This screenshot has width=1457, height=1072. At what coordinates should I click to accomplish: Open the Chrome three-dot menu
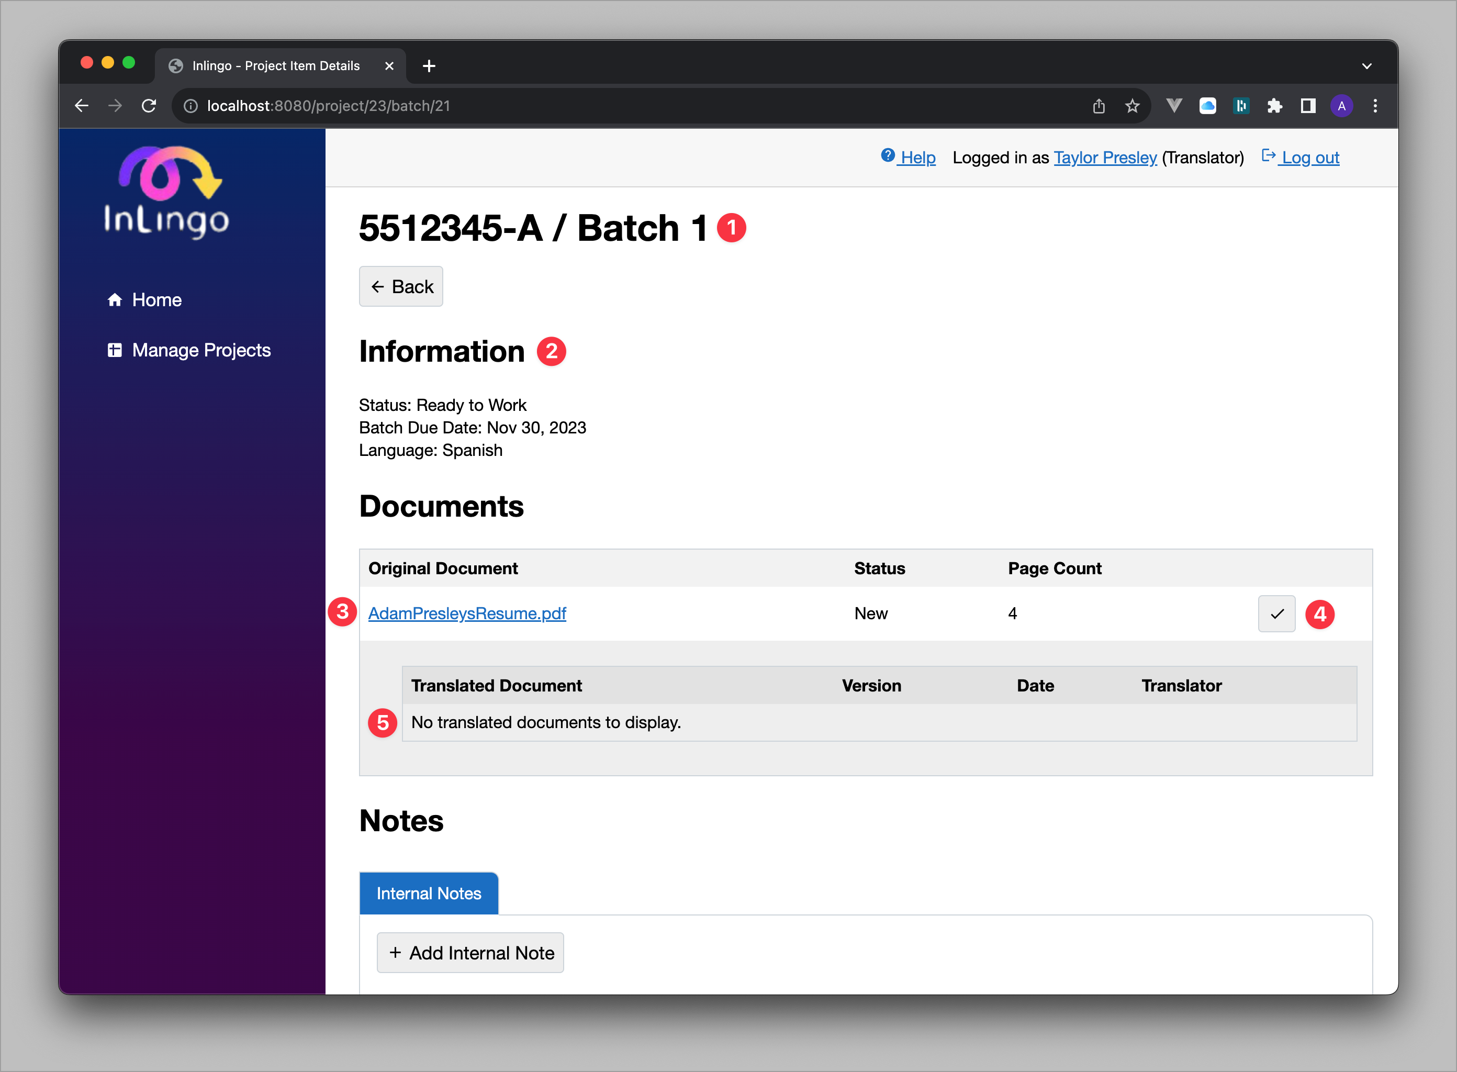pos(1375,105)
